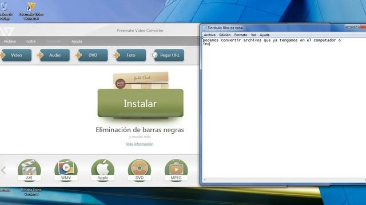Select Freemake Video Converter desktop shortcut

31,11
